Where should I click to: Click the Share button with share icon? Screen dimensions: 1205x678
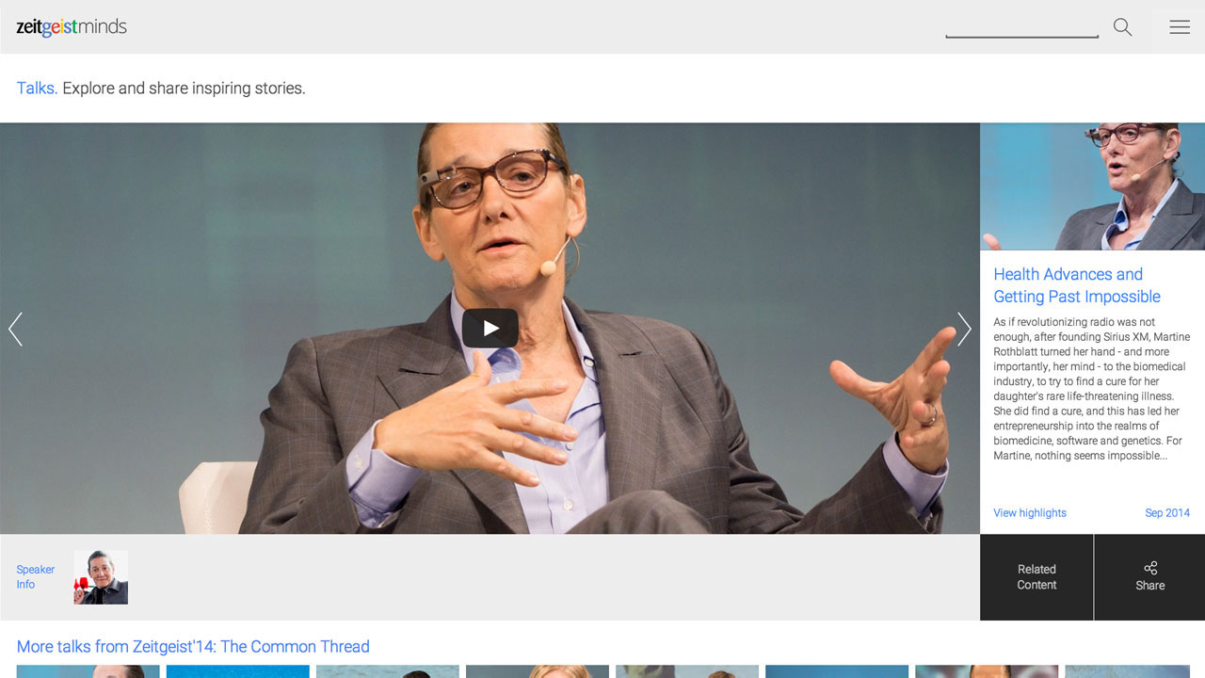(1149, 576)
